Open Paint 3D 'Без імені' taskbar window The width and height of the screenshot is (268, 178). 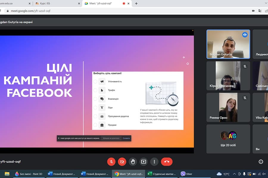tap(29, 174)
